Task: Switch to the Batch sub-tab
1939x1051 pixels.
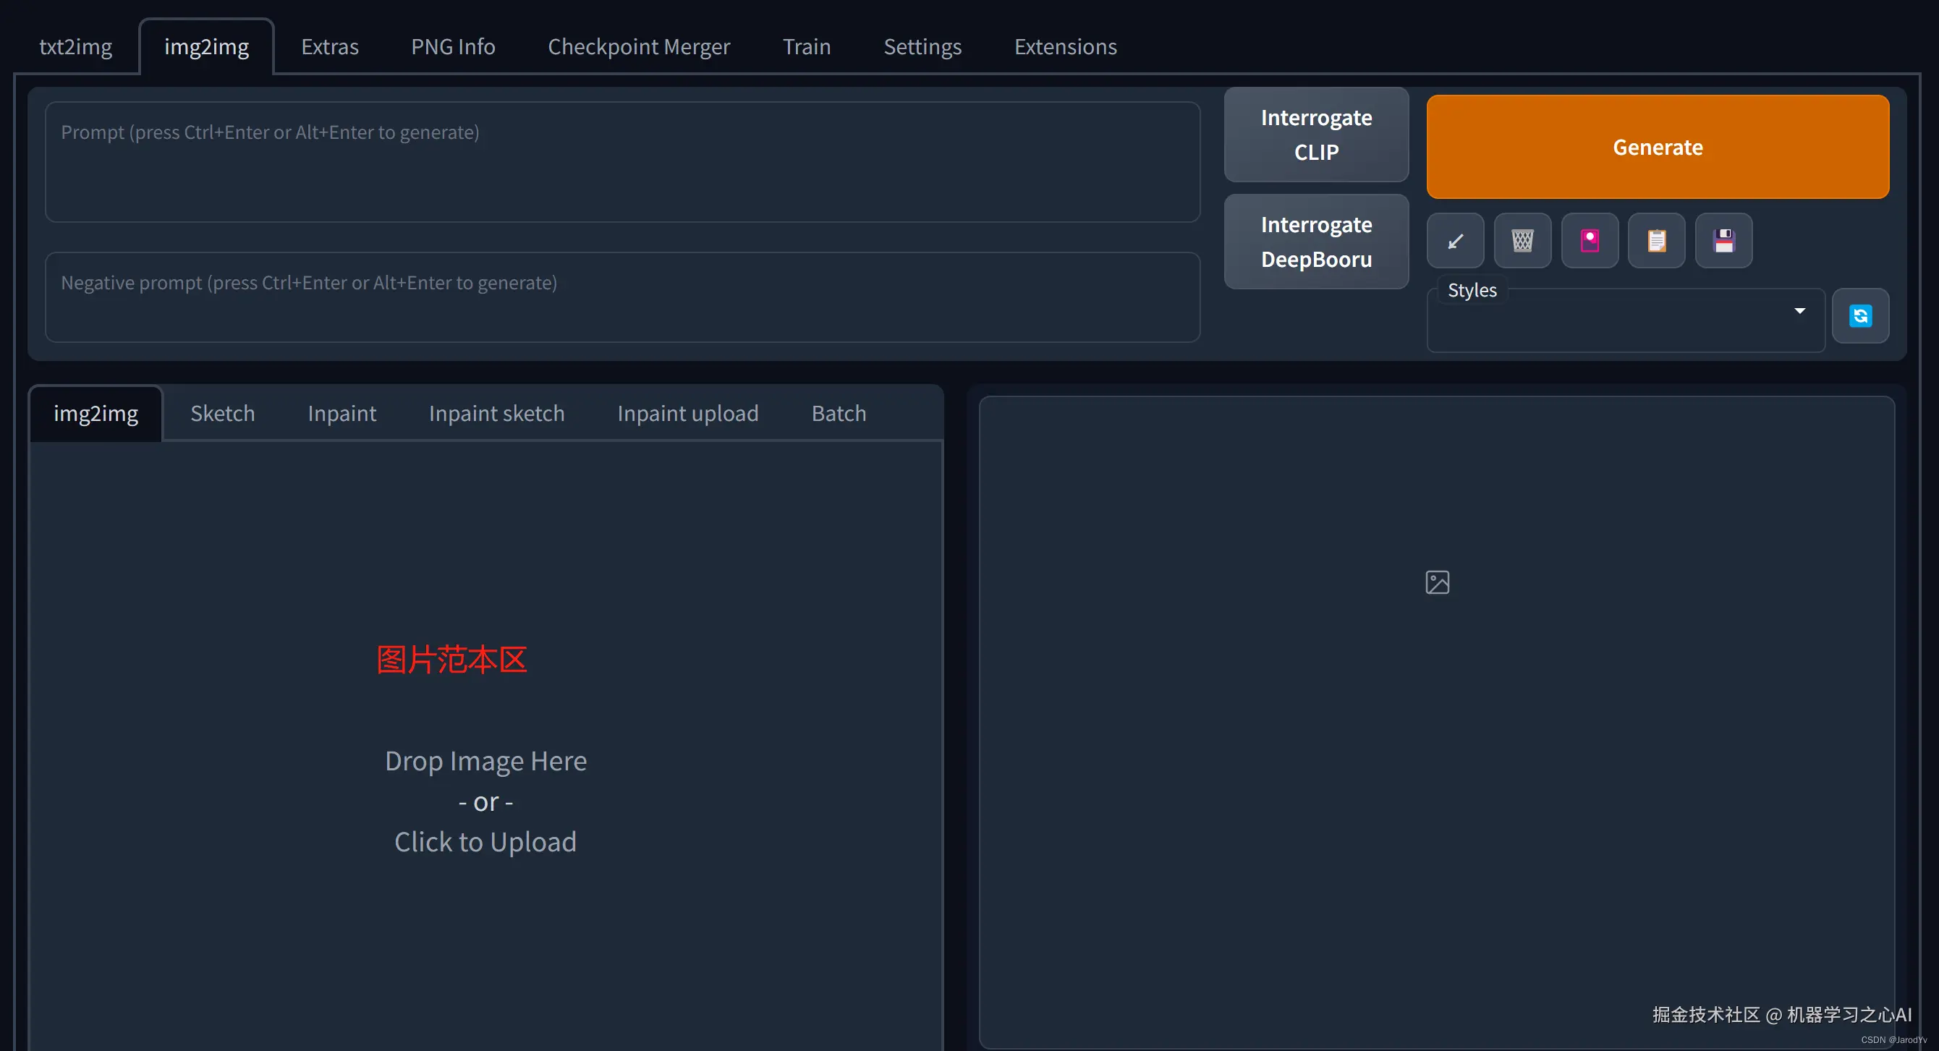Action: point(839,413)
